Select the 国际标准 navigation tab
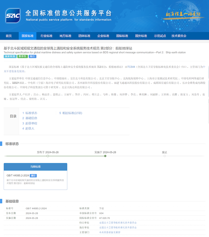This screenshot has height=237, width=209. coord(122,36)
